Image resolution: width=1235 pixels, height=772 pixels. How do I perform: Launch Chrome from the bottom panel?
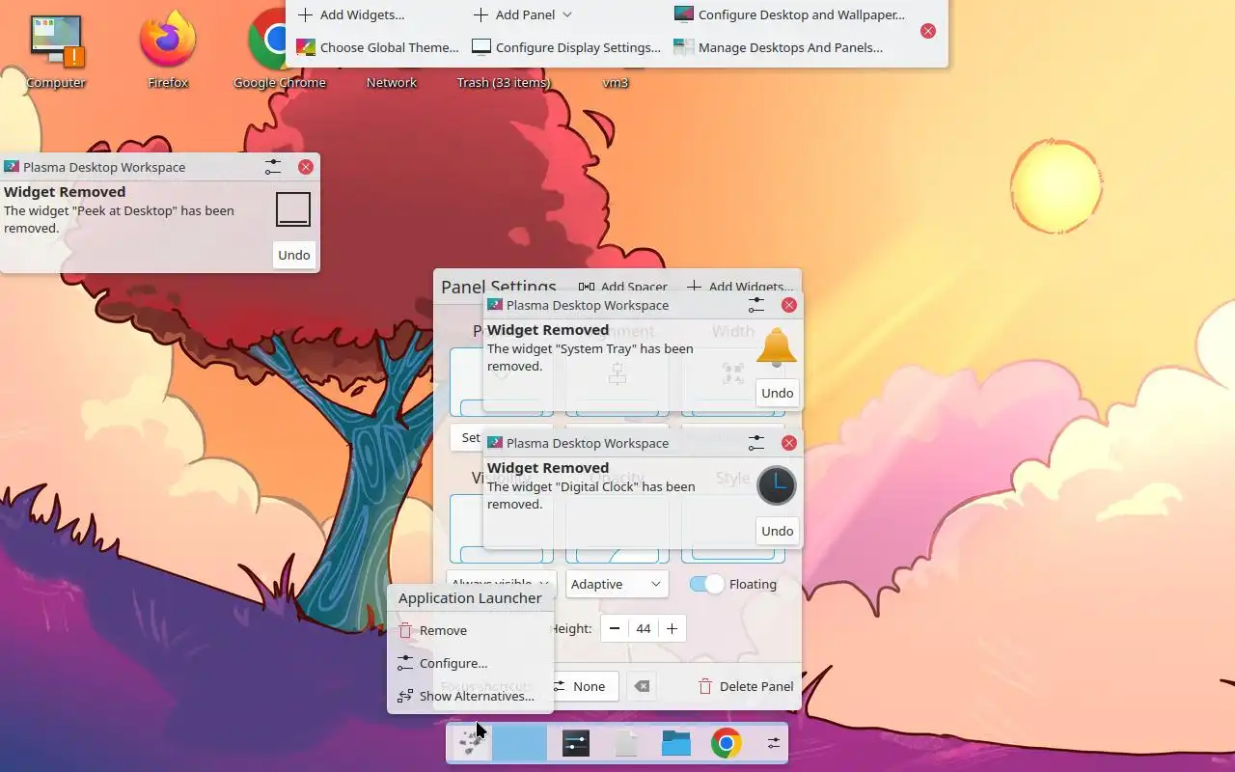727,743
